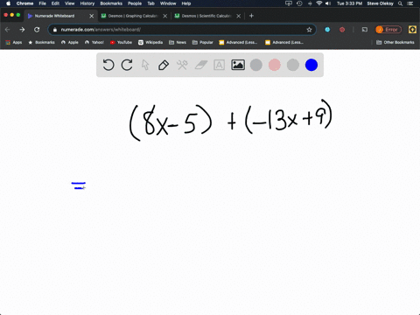Open the History menu in menu bar
The height and width of the screenshot is (315, 420).
[87, 3]
